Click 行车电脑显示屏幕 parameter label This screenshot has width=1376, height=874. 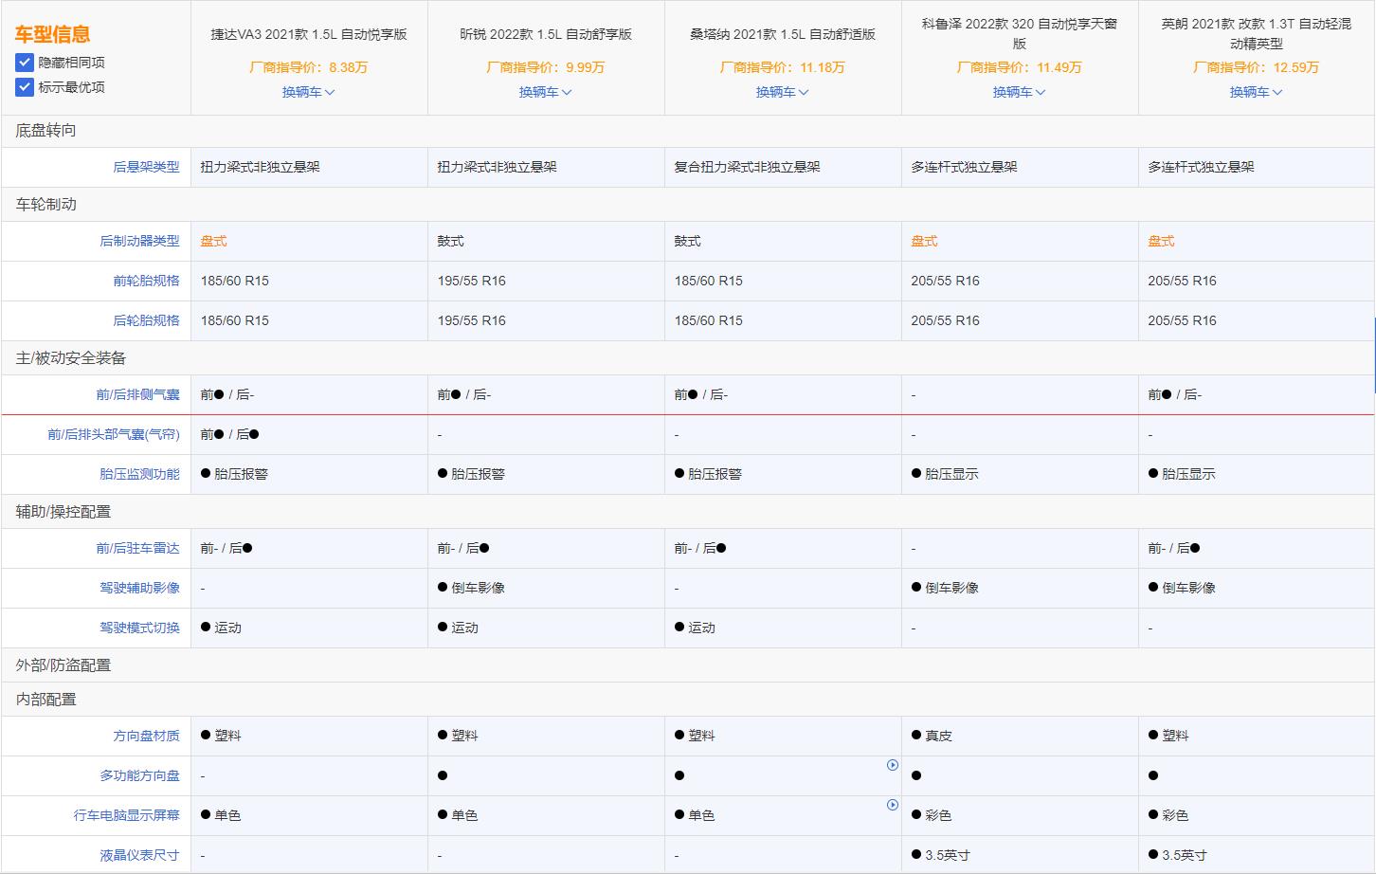click(x=126, y=815)
